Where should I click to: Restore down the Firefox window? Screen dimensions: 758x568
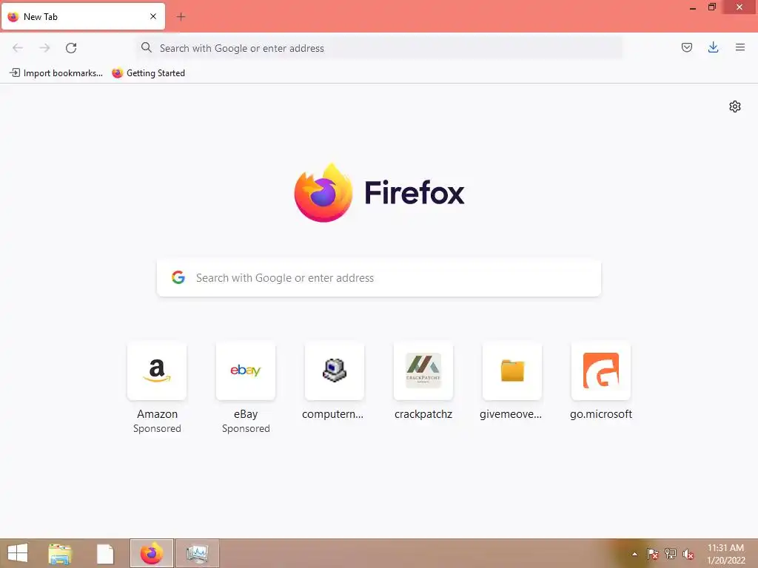[711, 7]
